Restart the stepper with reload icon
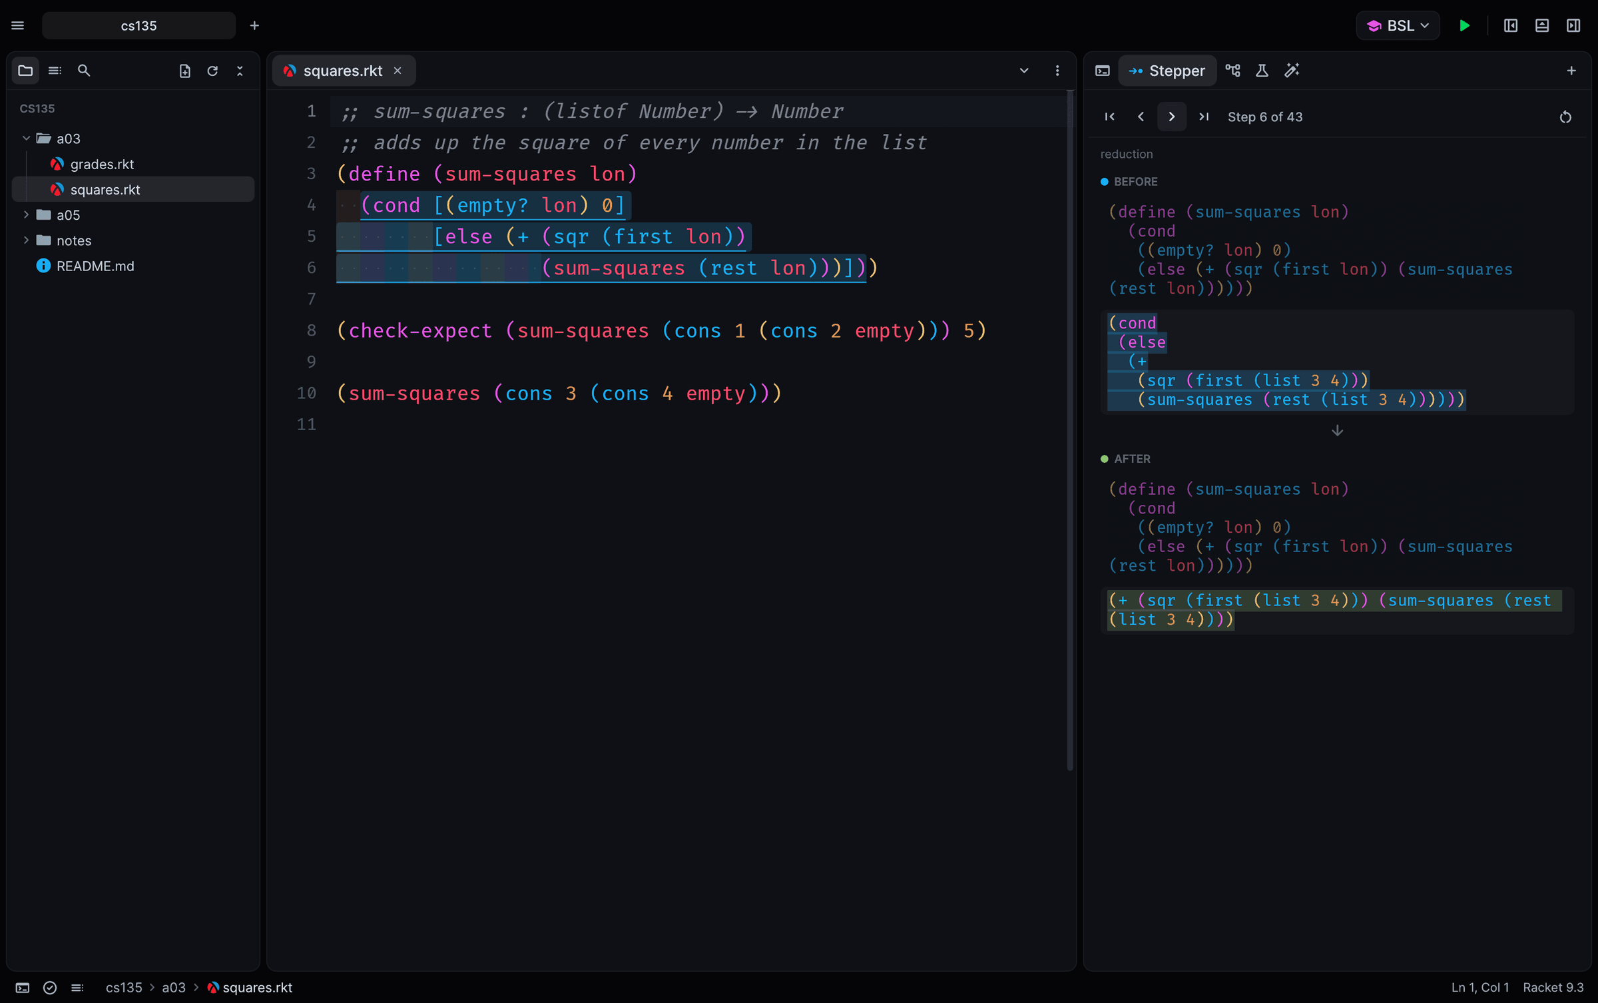 [x=1565, y=117]
